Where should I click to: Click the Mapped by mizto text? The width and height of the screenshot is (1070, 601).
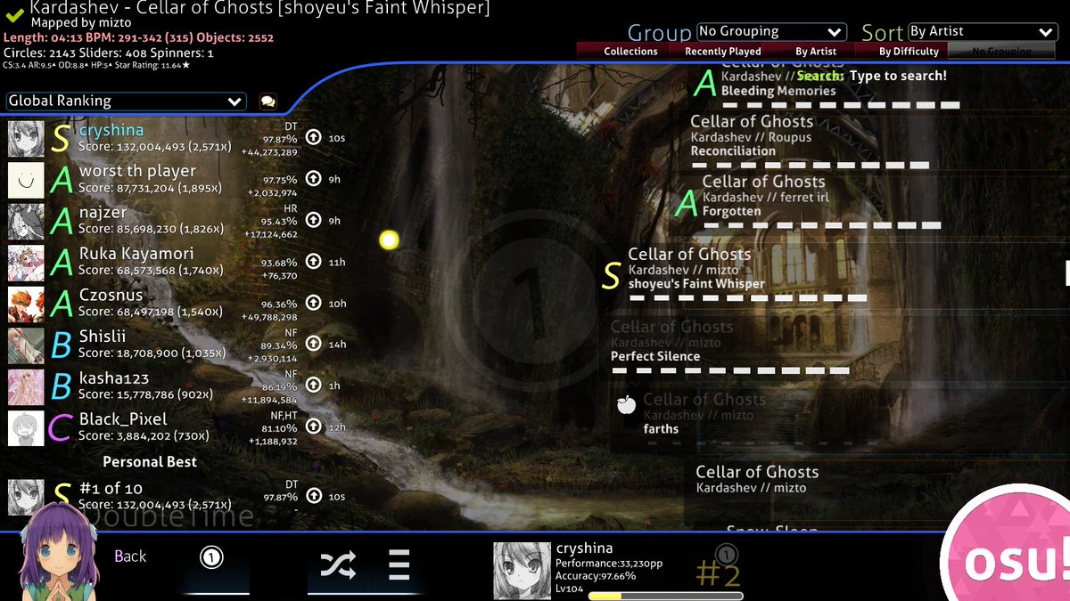(81, 22)
